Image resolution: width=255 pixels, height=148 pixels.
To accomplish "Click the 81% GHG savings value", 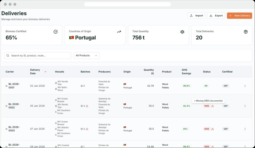I will tap(186, 129).
